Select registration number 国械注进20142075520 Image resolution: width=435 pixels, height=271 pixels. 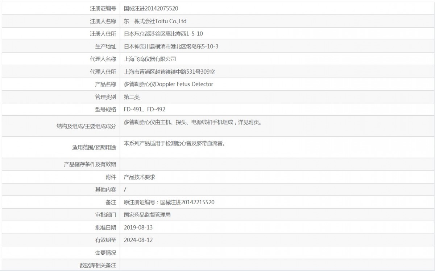point(151,8)
